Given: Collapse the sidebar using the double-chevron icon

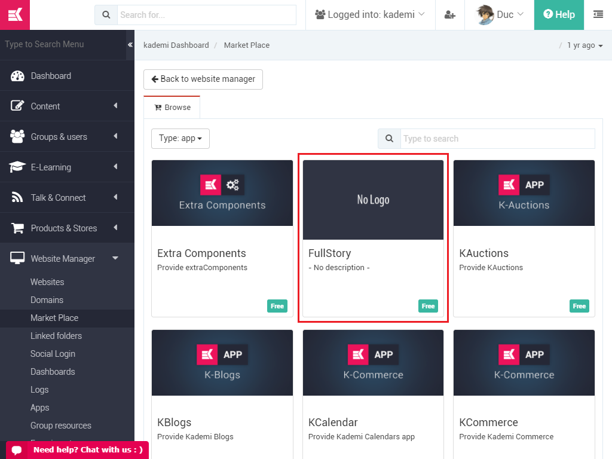Looking at the screenshot, I should coord(130,44).
